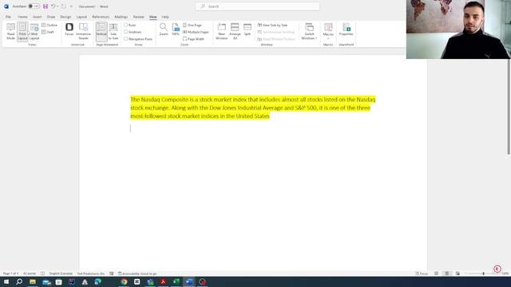This screenshot has height=287, width=511.
Task: Open Excel from taskbar
Action: tap(176, 281)
